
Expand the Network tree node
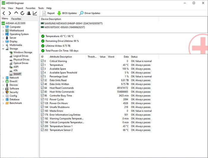coord(3,78)
